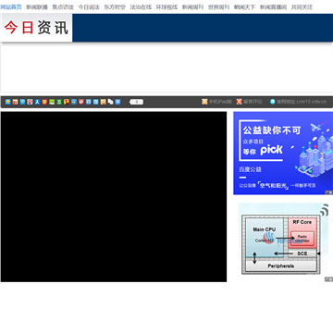333x333 pixels.
Task: Open 法治在线 from the top menu
Action: tap(141, 7)
